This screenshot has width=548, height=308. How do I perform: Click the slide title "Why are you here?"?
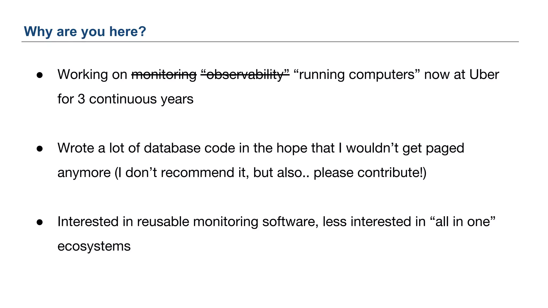85,32
